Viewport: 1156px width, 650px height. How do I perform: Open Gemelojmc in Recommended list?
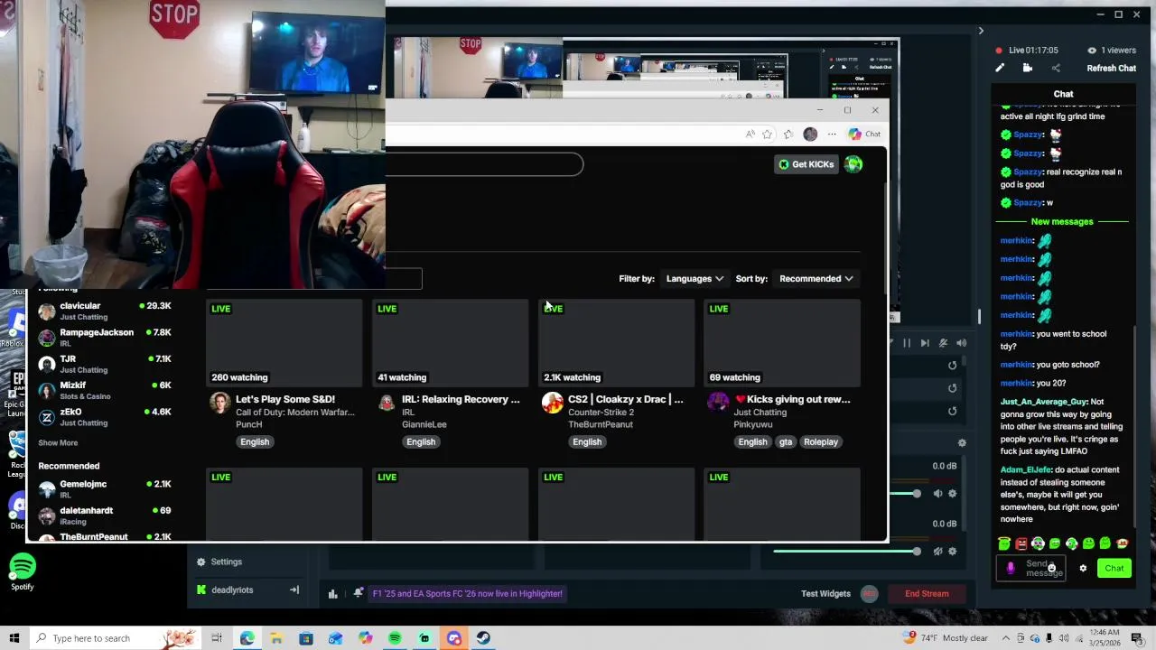tap(105, 488)
